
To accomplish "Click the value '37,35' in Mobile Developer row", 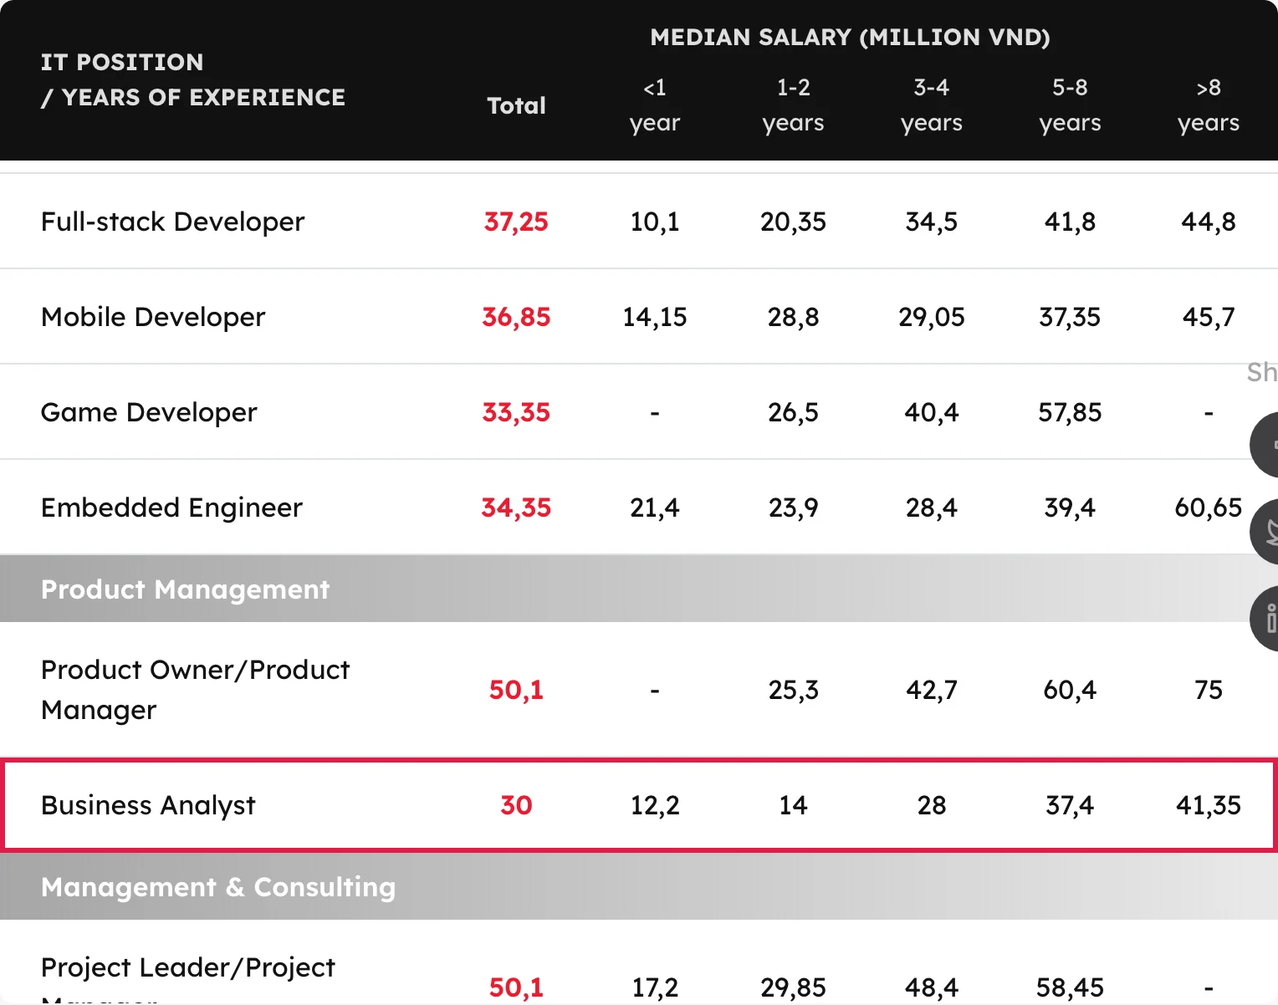I will 1070,317.
